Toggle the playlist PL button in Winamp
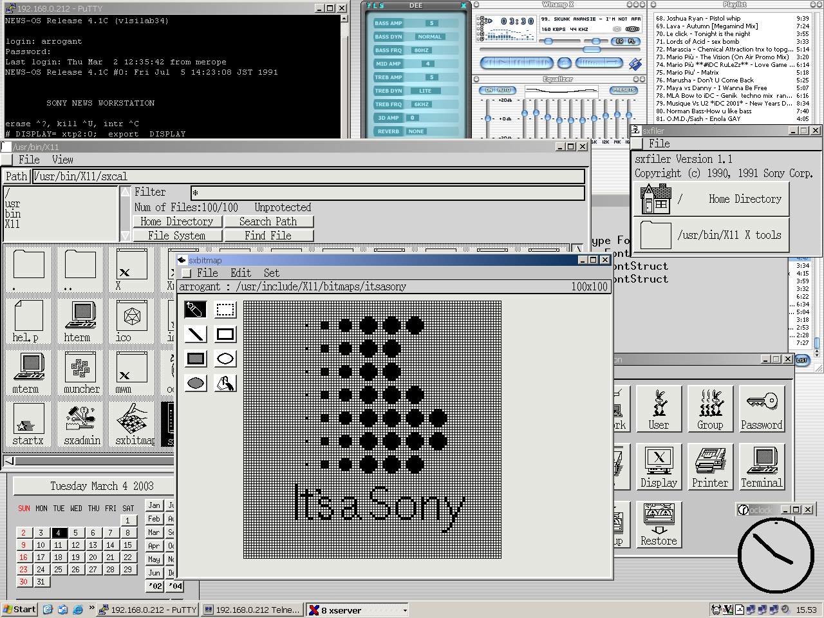 tap(632, 41)
